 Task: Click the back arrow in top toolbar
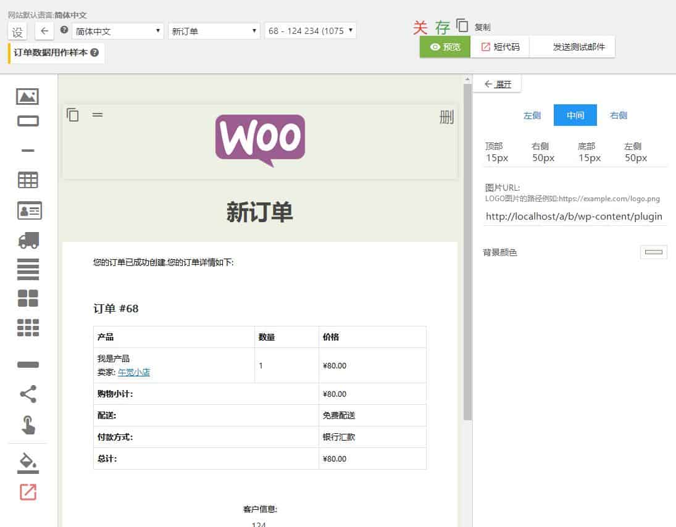44,31
